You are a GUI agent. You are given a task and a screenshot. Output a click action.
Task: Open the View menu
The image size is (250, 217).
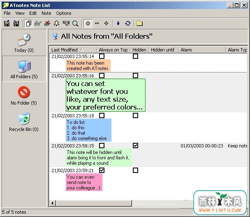point(20,13)
